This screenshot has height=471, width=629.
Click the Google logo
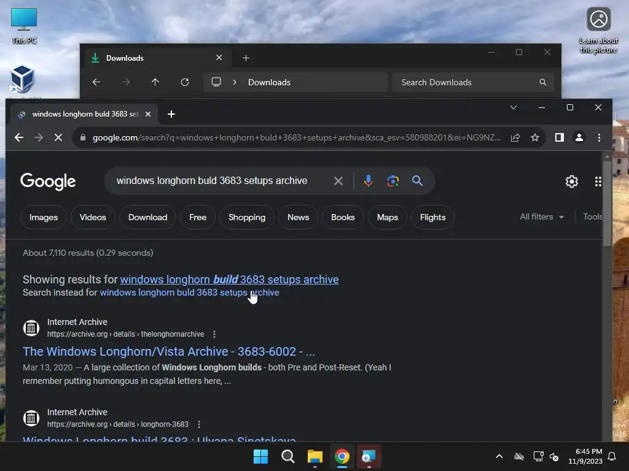coord(48,182)
